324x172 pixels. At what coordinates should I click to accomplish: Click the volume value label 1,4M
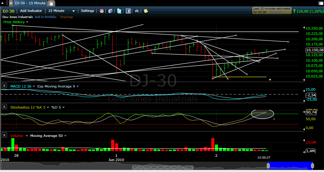tap(310, 151)
